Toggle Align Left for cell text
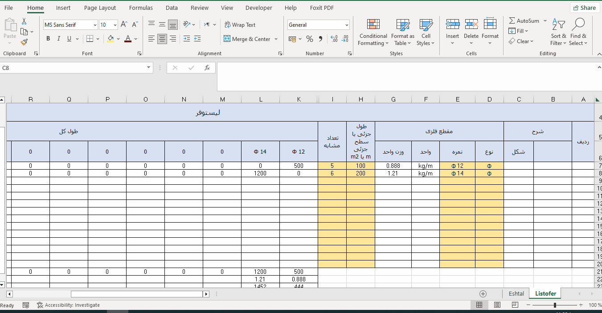The width and height of the screenshot is (602, 313). pos(152,39)
